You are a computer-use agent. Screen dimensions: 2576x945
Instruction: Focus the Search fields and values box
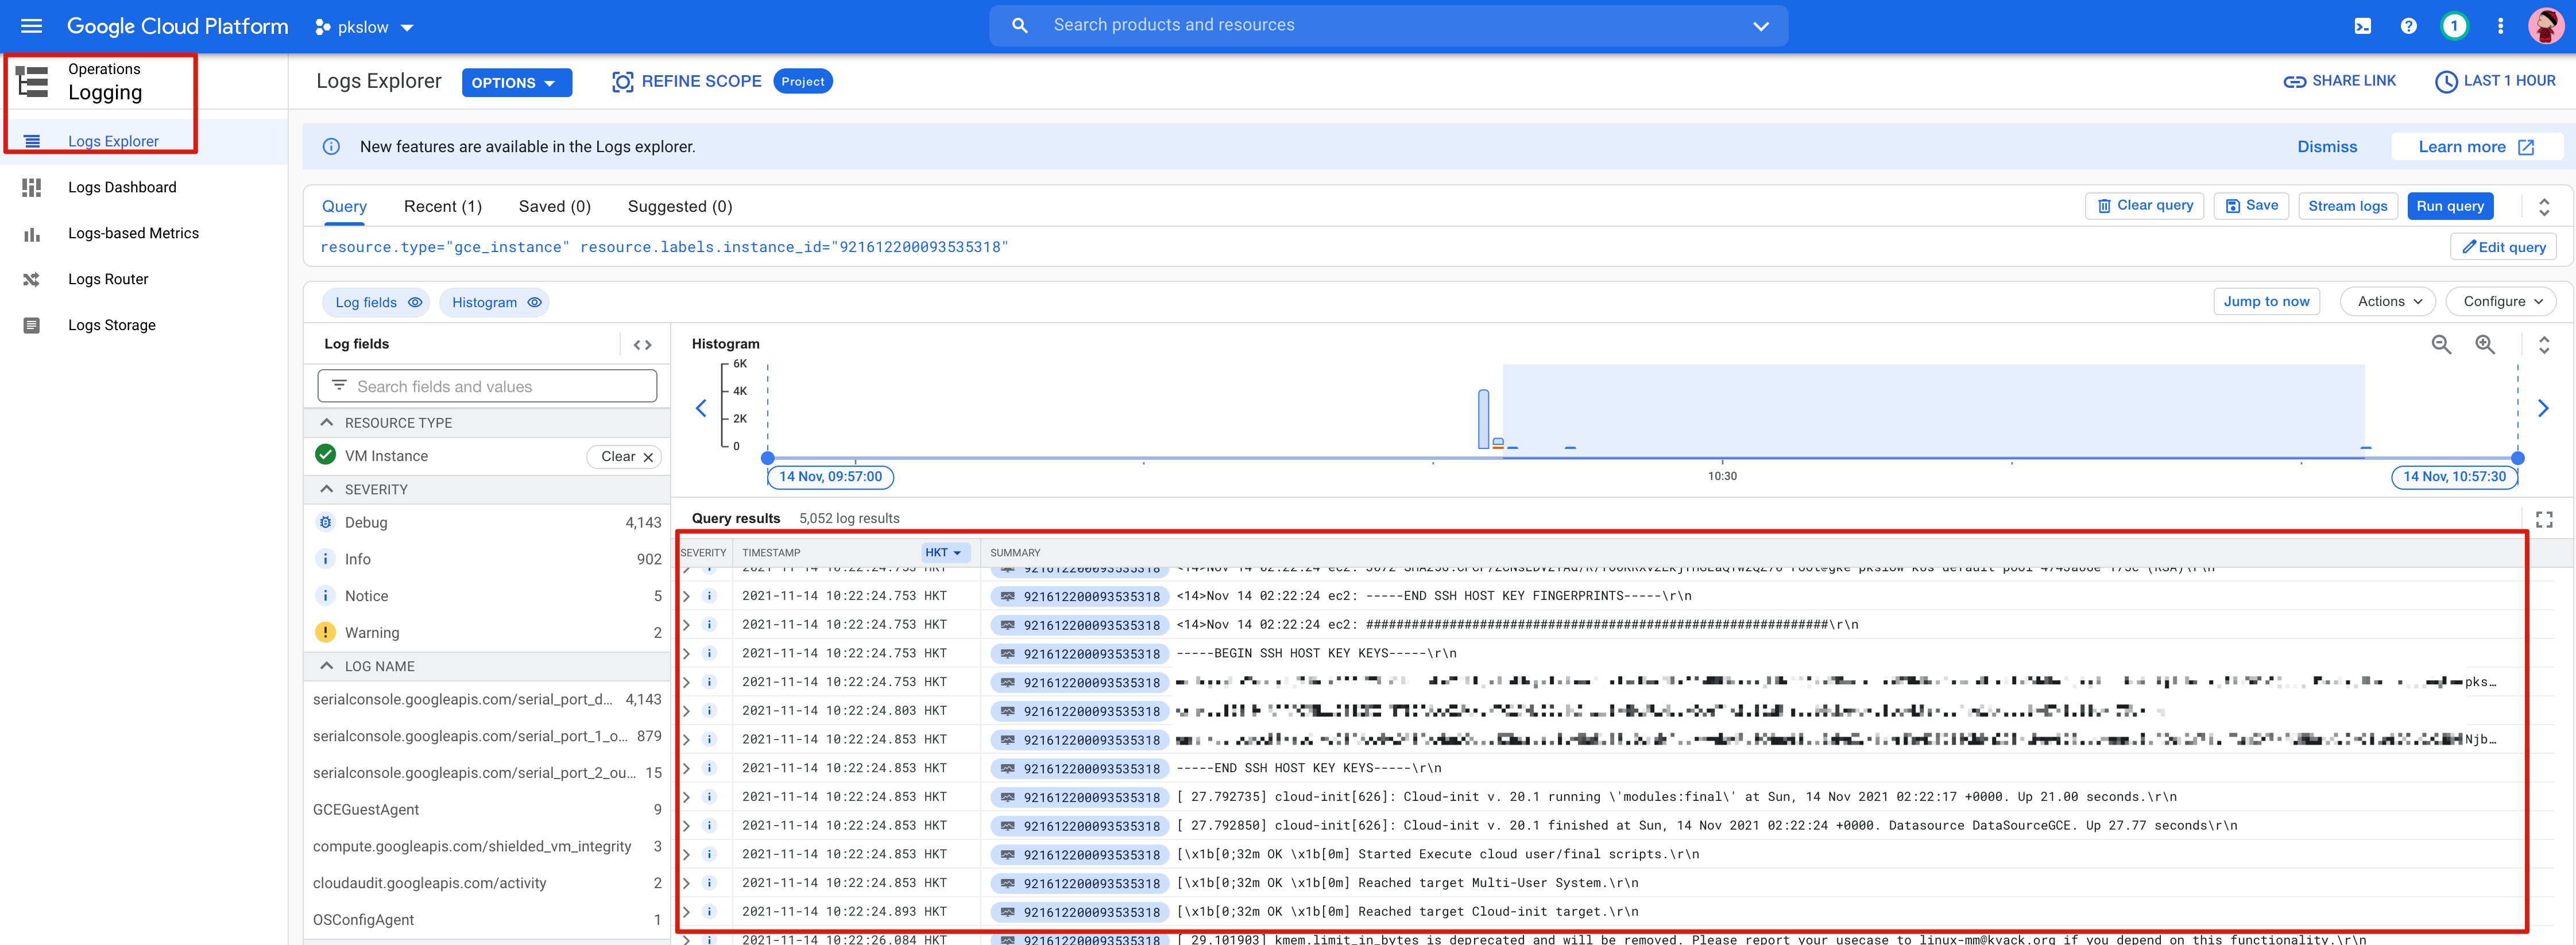point(487,386)
